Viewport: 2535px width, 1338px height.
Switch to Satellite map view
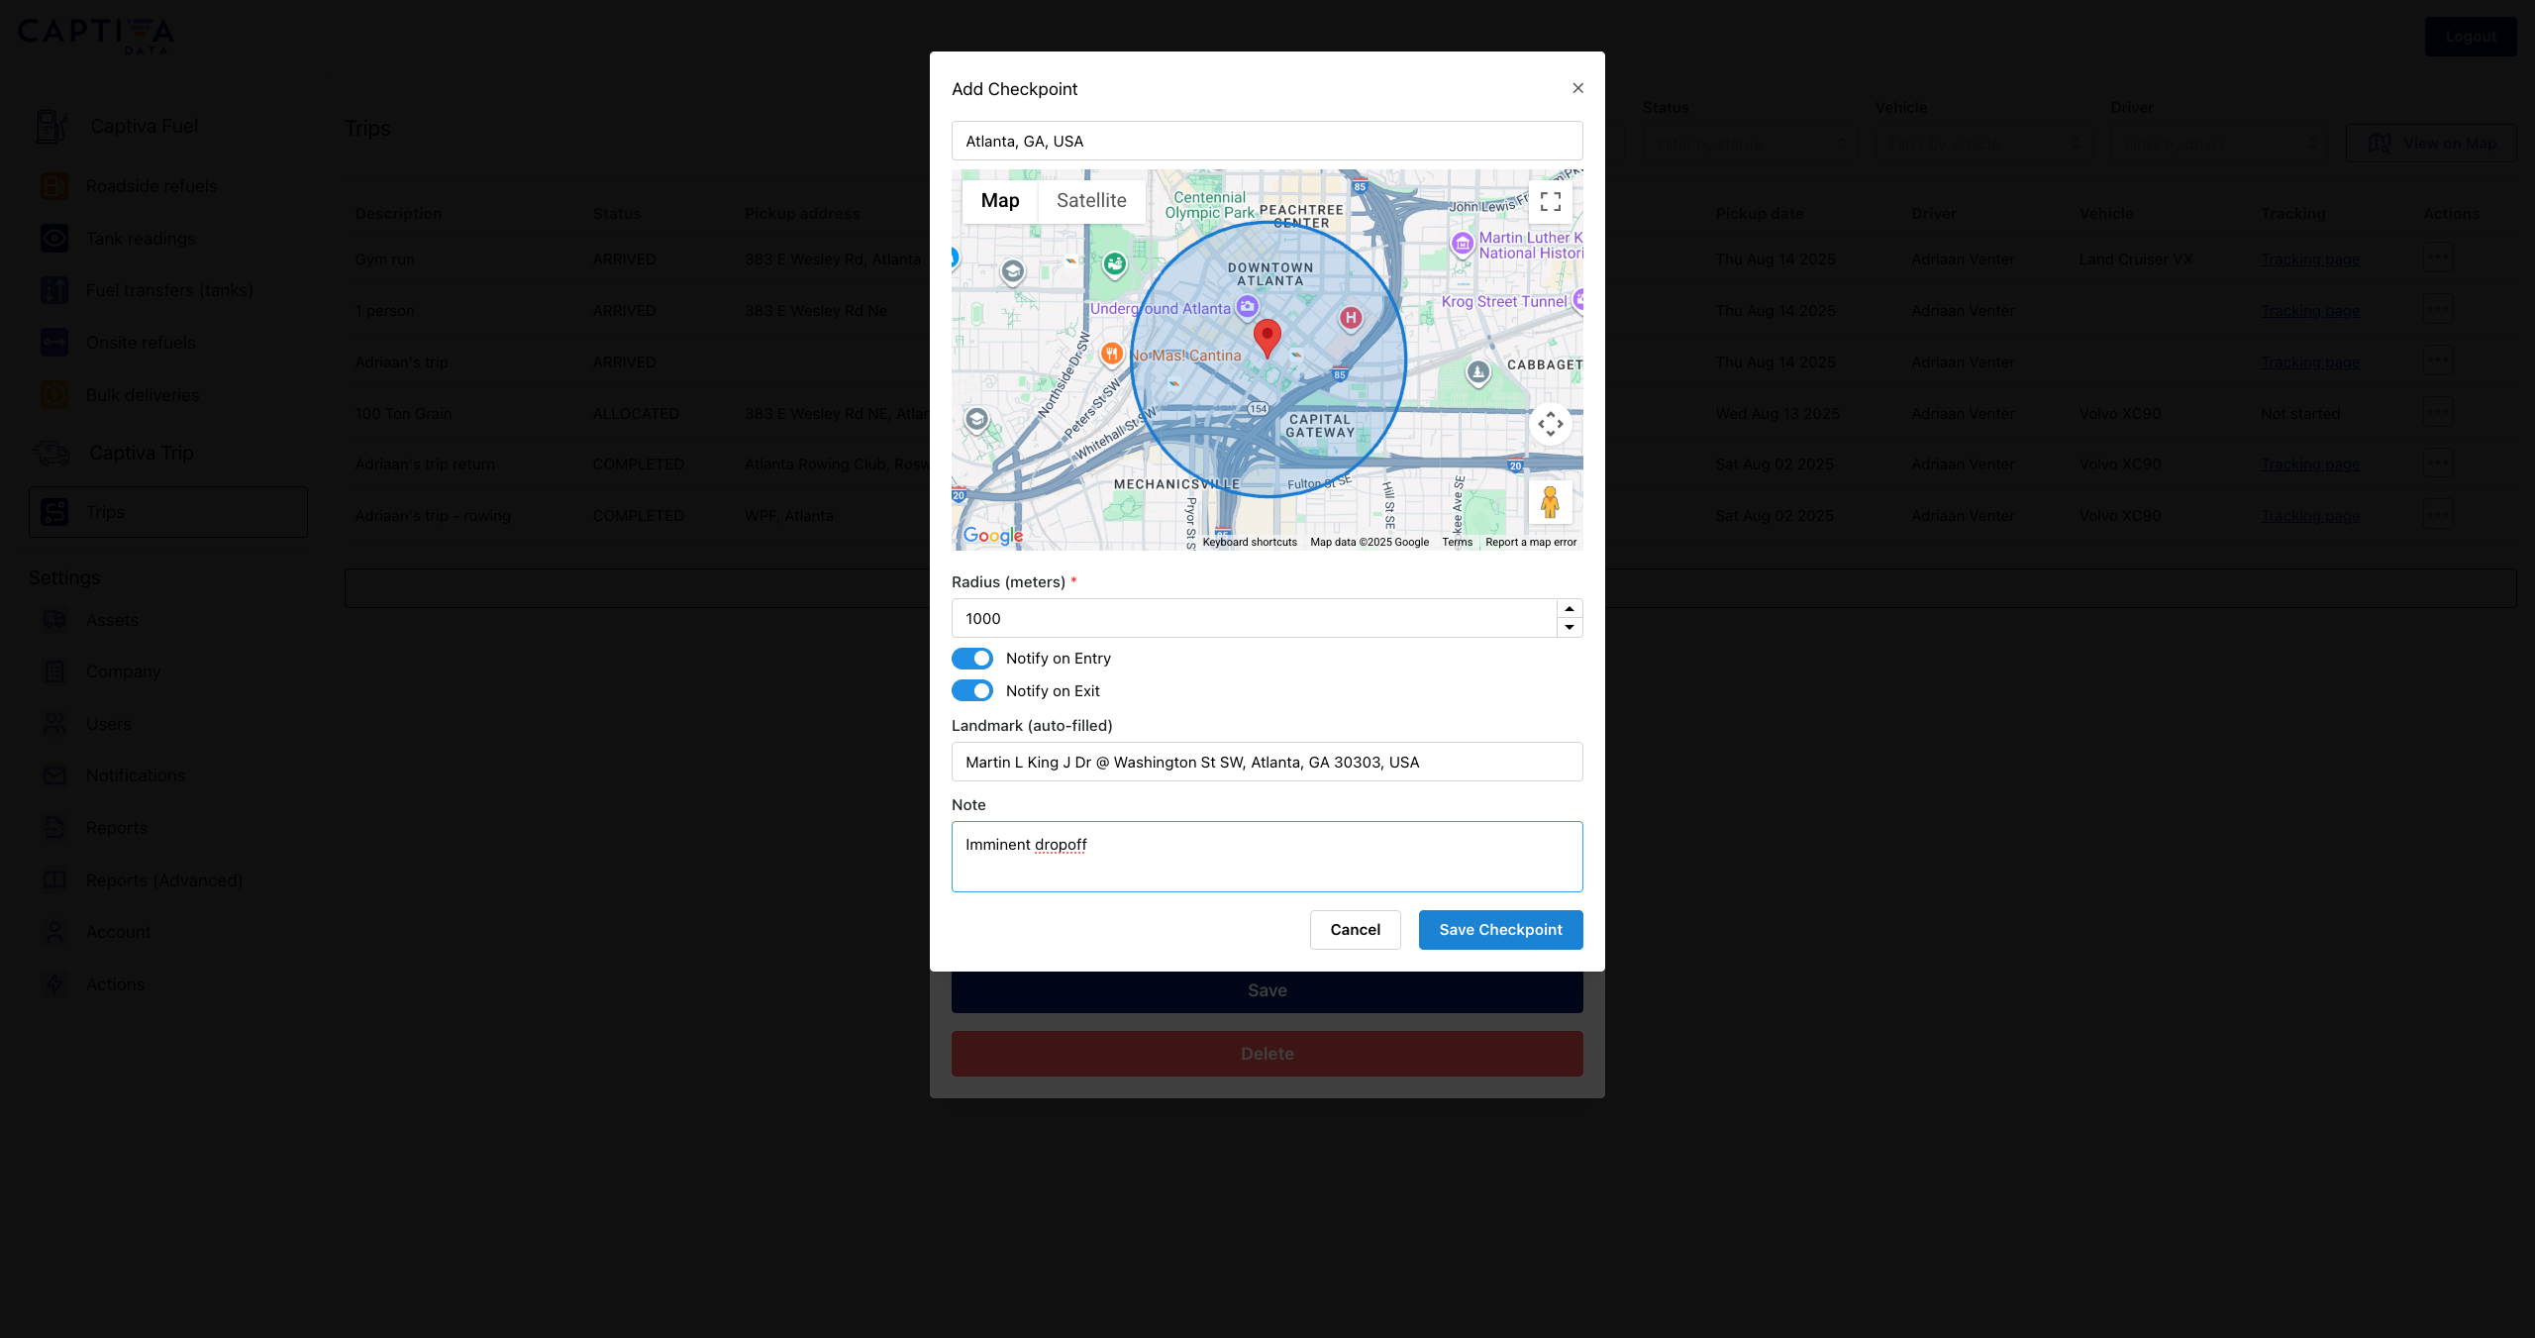click(1091, 201)
